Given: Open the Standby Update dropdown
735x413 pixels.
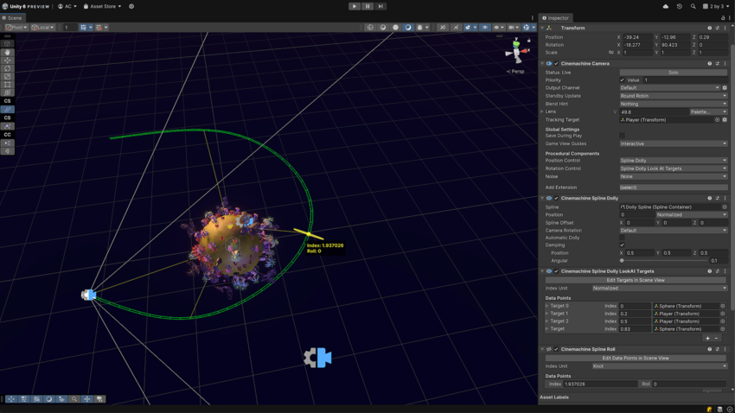Looking at the screenshot, I should (673, 96).
